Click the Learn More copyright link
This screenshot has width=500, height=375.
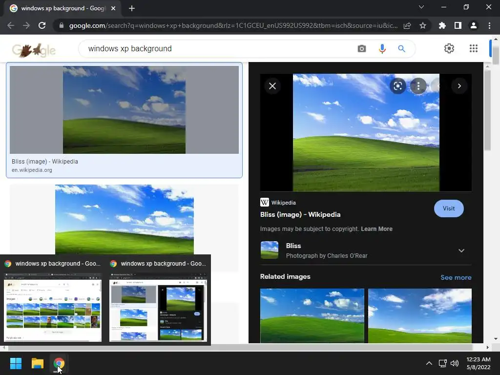coord(376,229)
